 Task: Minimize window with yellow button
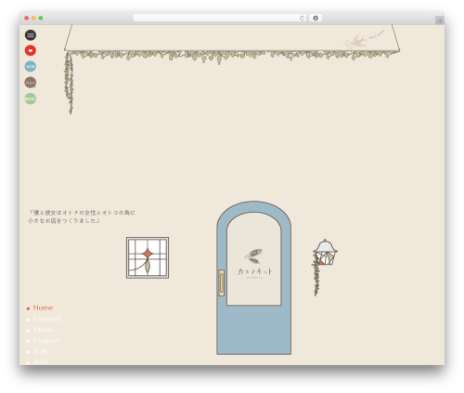33,18
